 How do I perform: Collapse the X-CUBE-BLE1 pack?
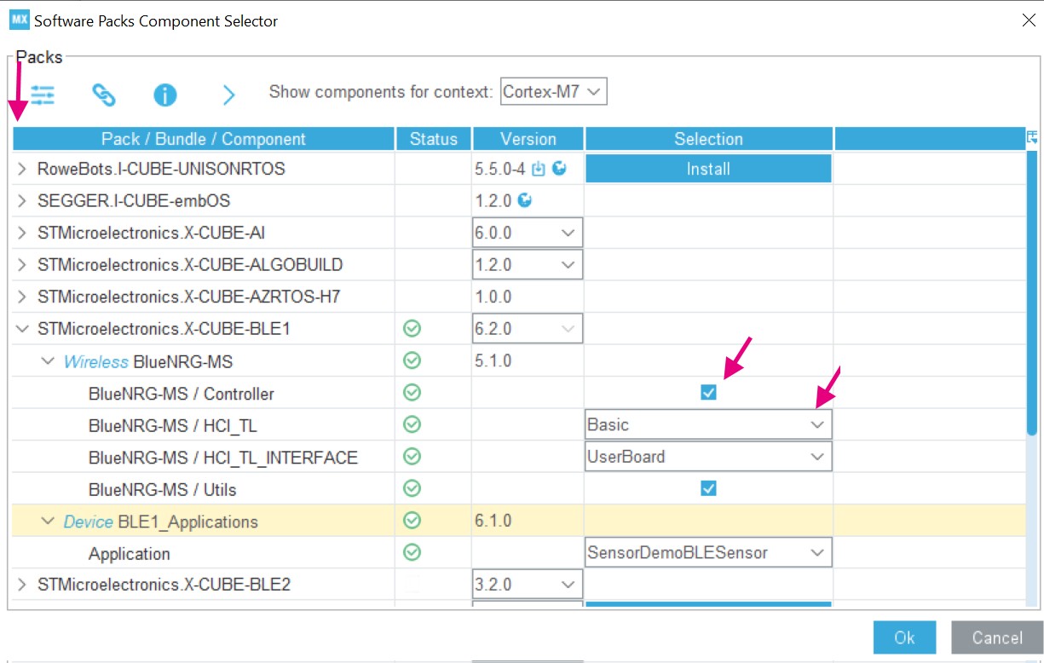tap(22, 329)
